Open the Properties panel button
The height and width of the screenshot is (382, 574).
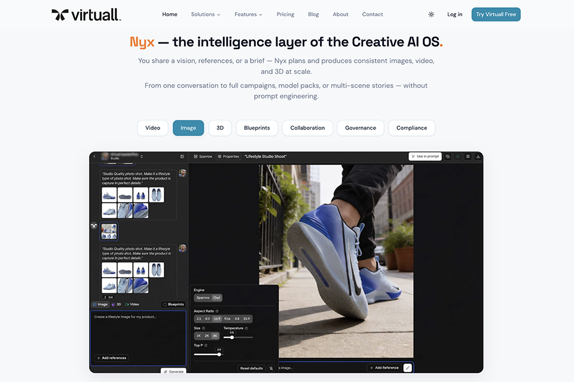point(228,156)
